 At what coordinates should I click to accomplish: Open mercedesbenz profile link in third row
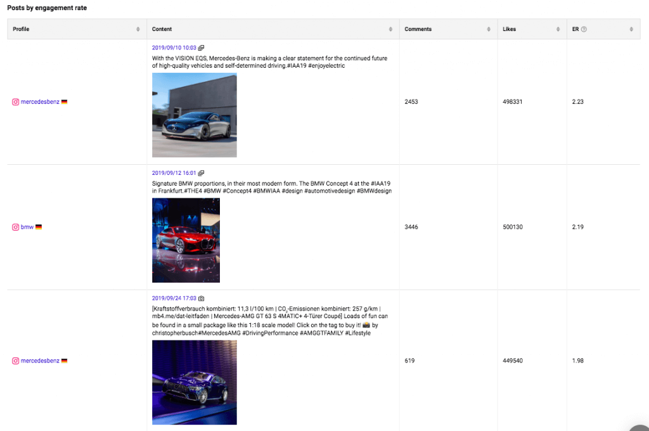pyautogui.click(x=40, y=361)
